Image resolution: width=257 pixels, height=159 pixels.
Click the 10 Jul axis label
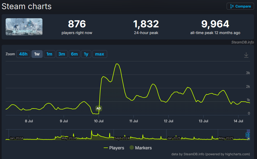[99, 121]
